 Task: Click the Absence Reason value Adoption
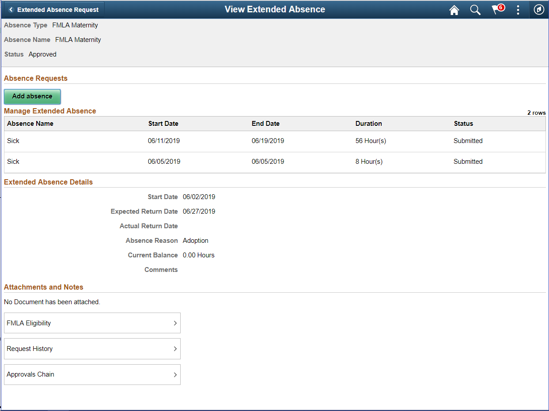(196, 241)
